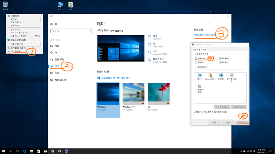Image resolution: width=275 pixels, height=154 pixels.
Task: Open the Recycle Bin (휴지통) desktop icon
Action: [5, 5]
